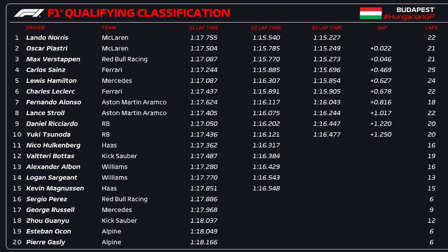
Task: Click Lewis Hamilton's name
Action: [x=51, y=81]
